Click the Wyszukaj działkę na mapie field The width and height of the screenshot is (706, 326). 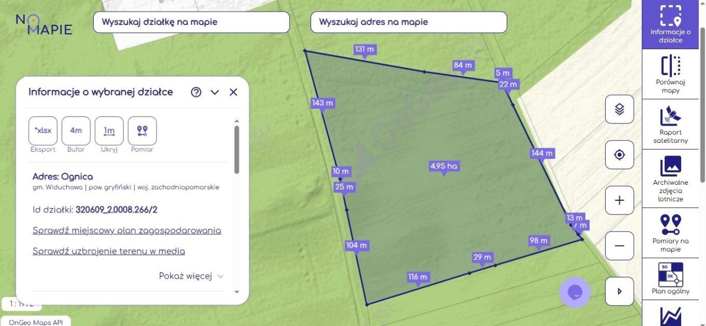tap(191, 22)
